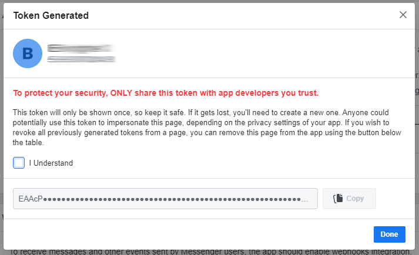Click the blurred page name next to avatar
The height and width of the screenshot is (255, 419).
click(81, 48)
